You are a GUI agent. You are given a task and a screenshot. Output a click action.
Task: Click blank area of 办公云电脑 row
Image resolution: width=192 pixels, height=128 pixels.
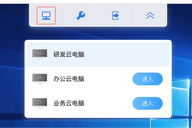pyautogui.click(x=108, y=79)
